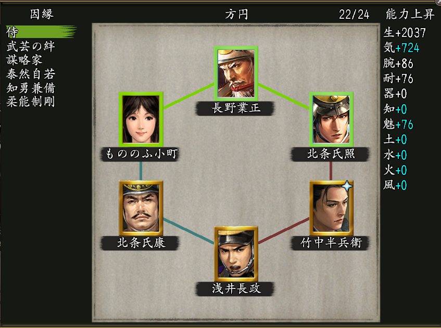
Task: Choose 武芸の絆 in the bond list
Action: [x=31, y=46]
